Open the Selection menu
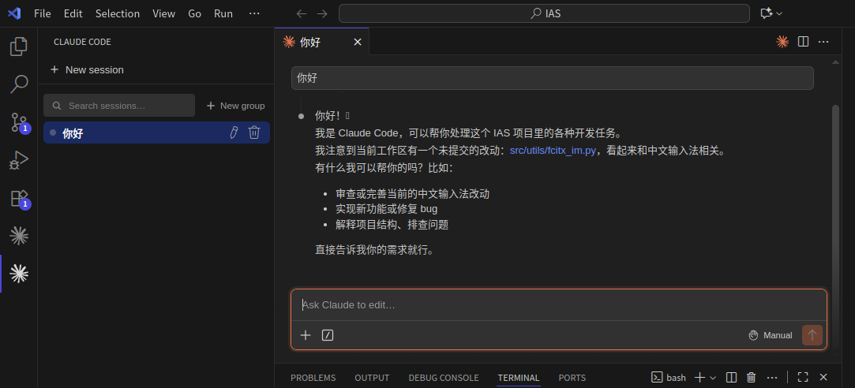 pyautogui.click(x=117, y=13)
